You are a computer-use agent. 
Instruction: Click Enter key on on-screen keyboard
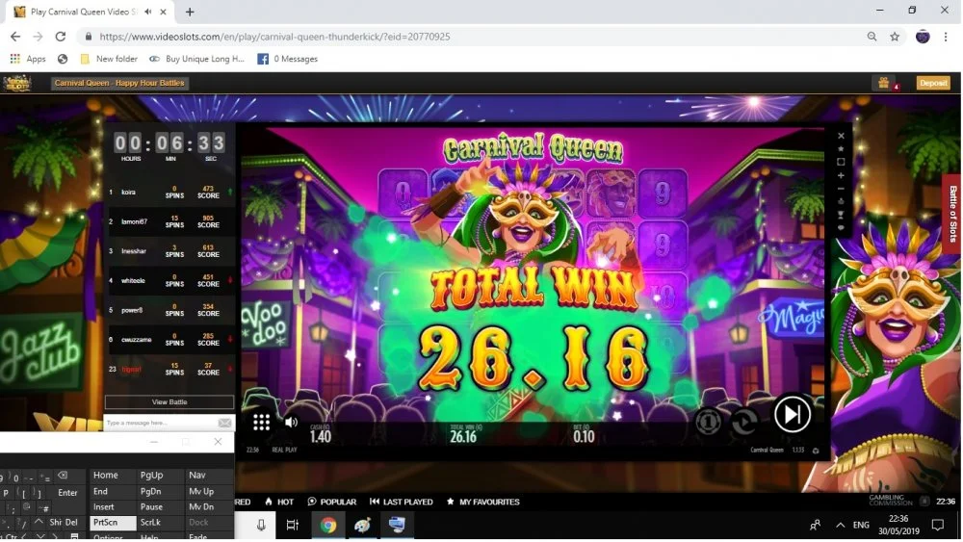67,492
